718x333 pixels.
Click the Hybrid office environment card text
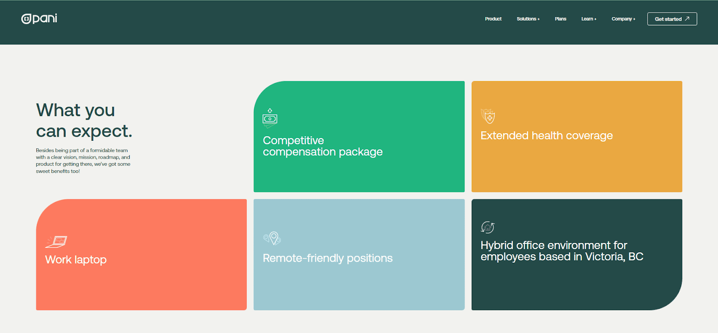561,251
